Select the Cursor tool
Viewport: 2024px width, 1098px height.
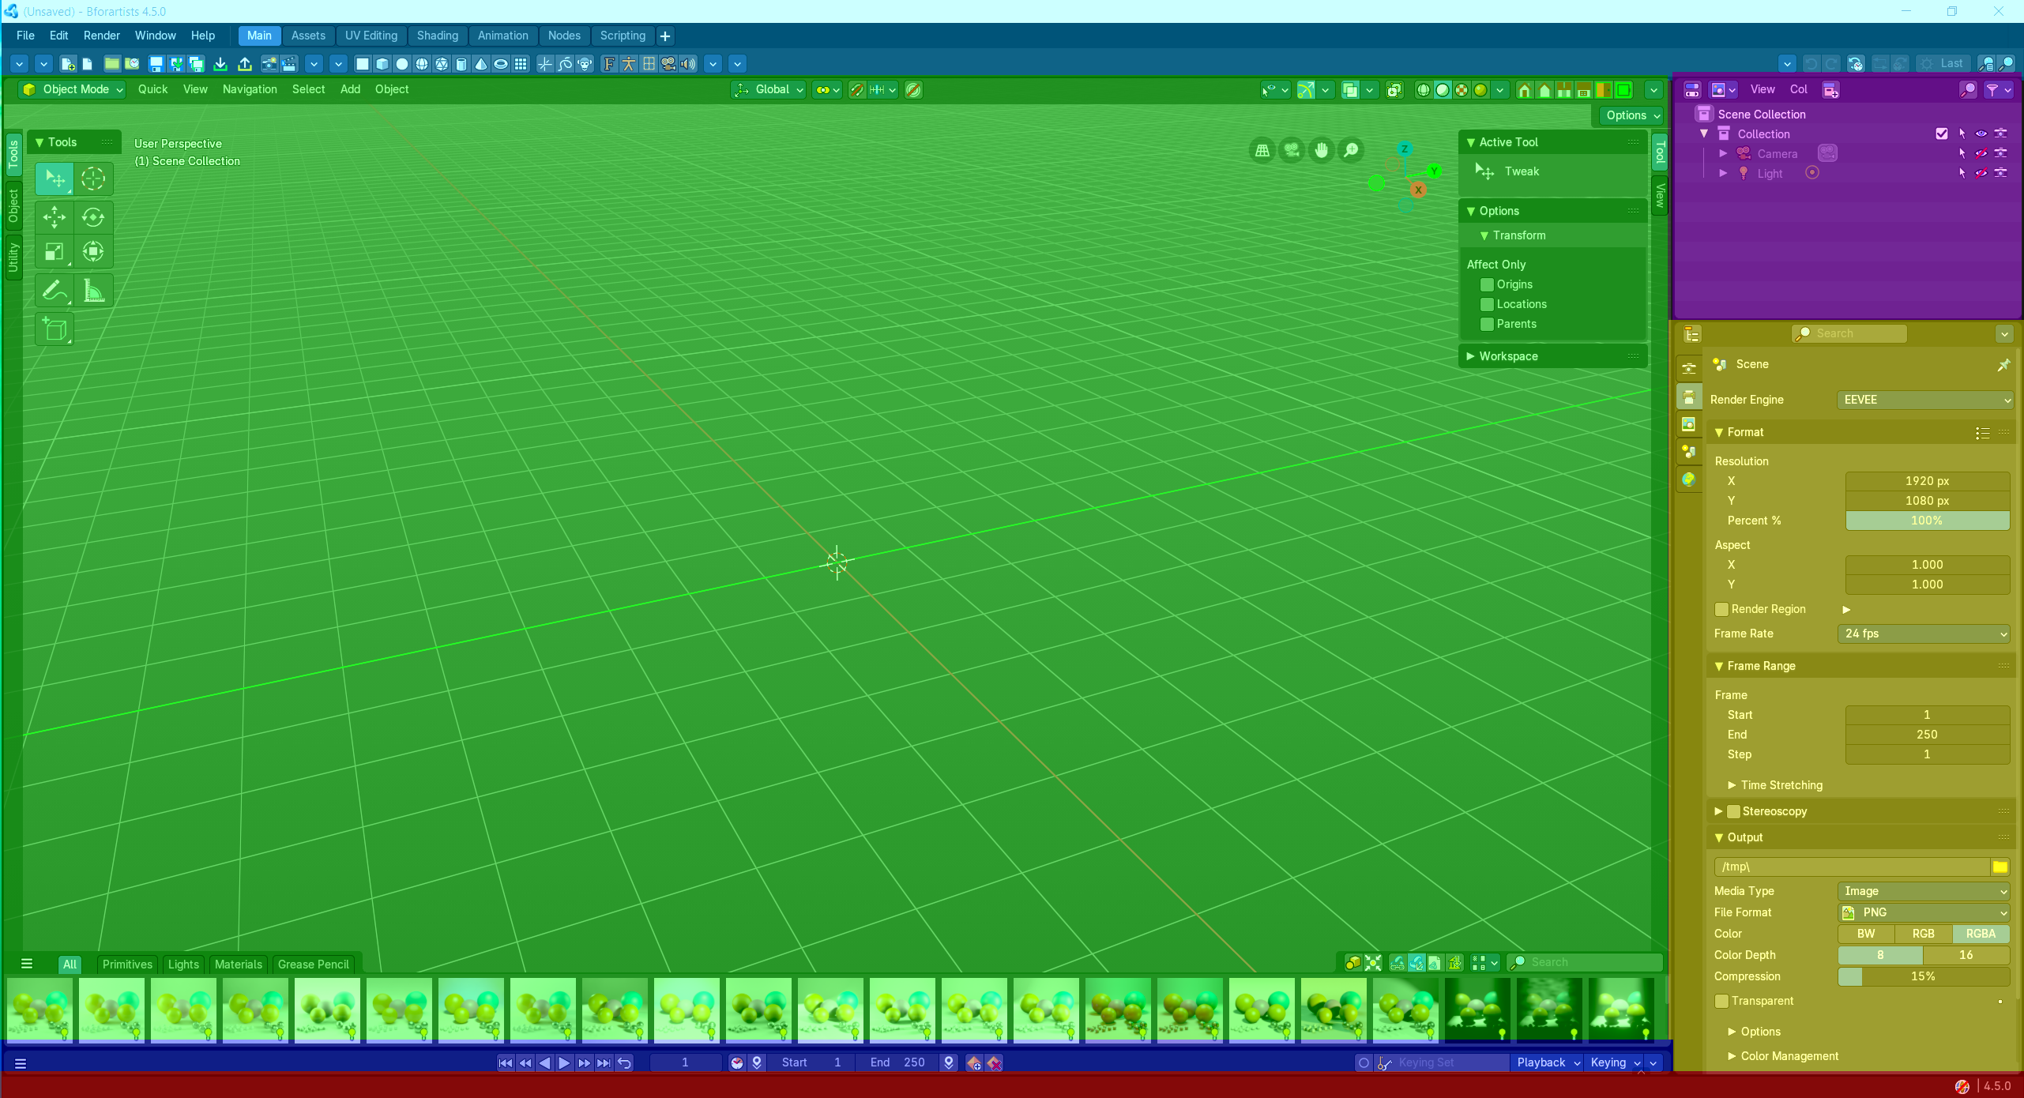93,179
